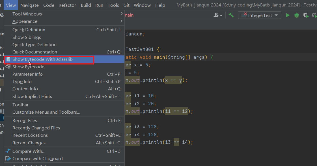Image resolution: width=317 pixels, height=166 pixels.
Task: Open the Code menu
Action: [49, 5]
